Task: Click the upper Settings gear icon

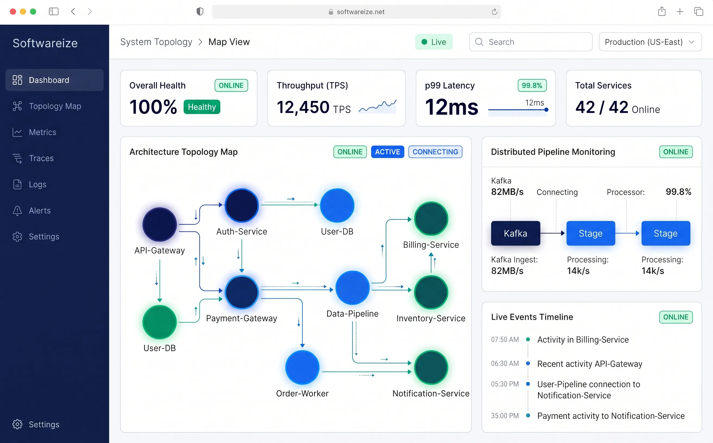Action: [17, 236]
